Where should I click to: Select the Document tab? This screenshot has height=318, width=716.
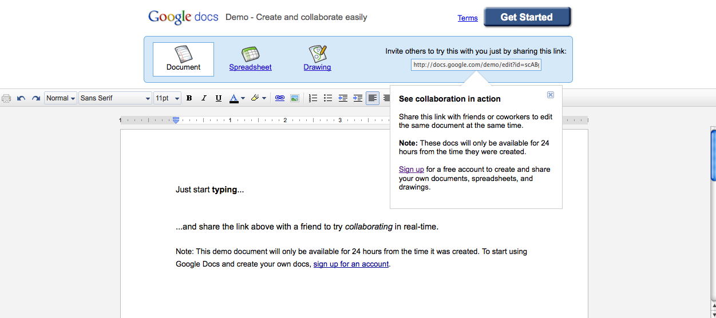(x=183, y=59)
